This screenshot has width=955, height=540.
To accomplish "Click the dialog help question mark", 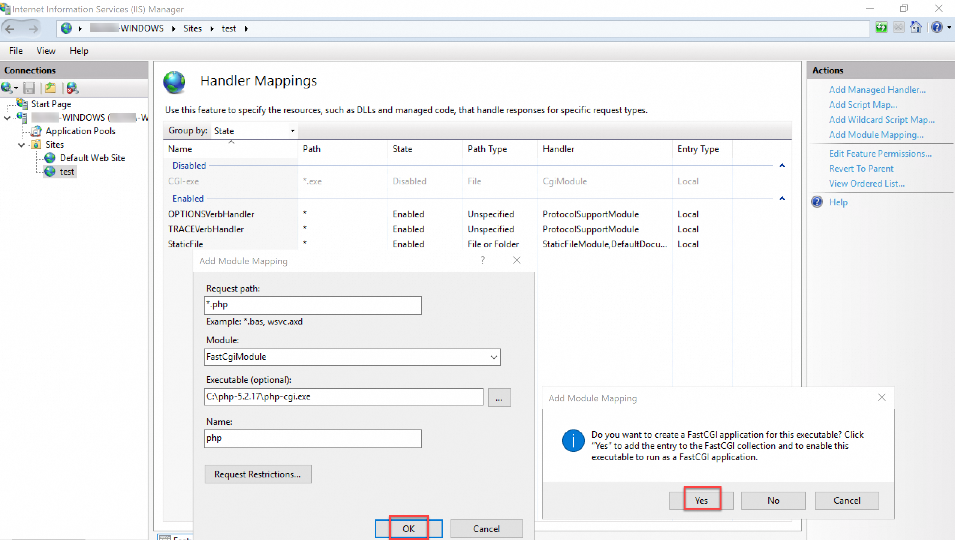I will coord(482,260).
